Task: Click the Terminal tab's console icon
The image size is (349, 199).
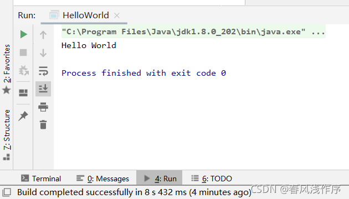Action: (25, 178)
